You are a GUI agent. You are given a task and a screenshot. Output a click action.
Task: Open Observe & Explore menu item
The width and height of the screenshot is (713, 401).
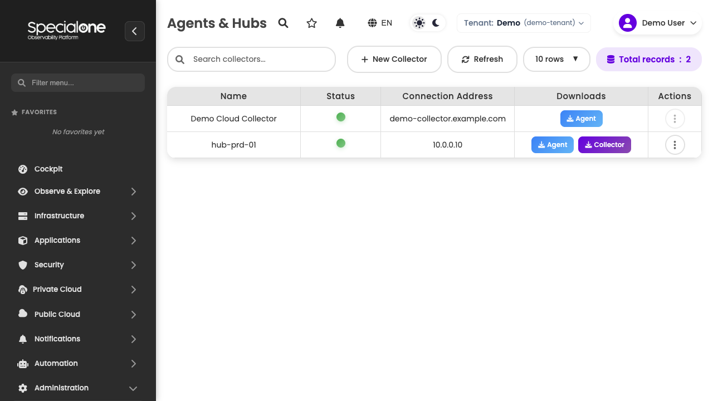(x=78, y=191)
